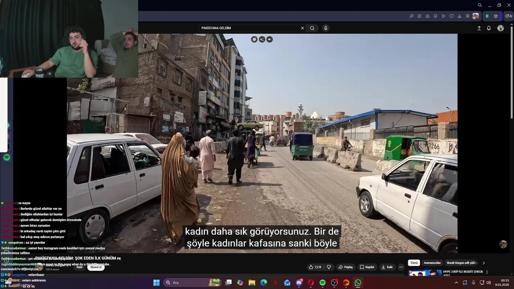514x289 pixels.
Task: Open Copilot from taskbar
Action: [x=240, y=283]
